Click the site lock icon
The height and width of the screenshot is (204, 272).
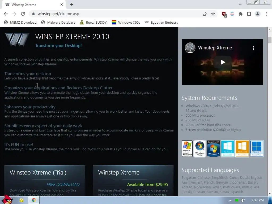point(33,14)
